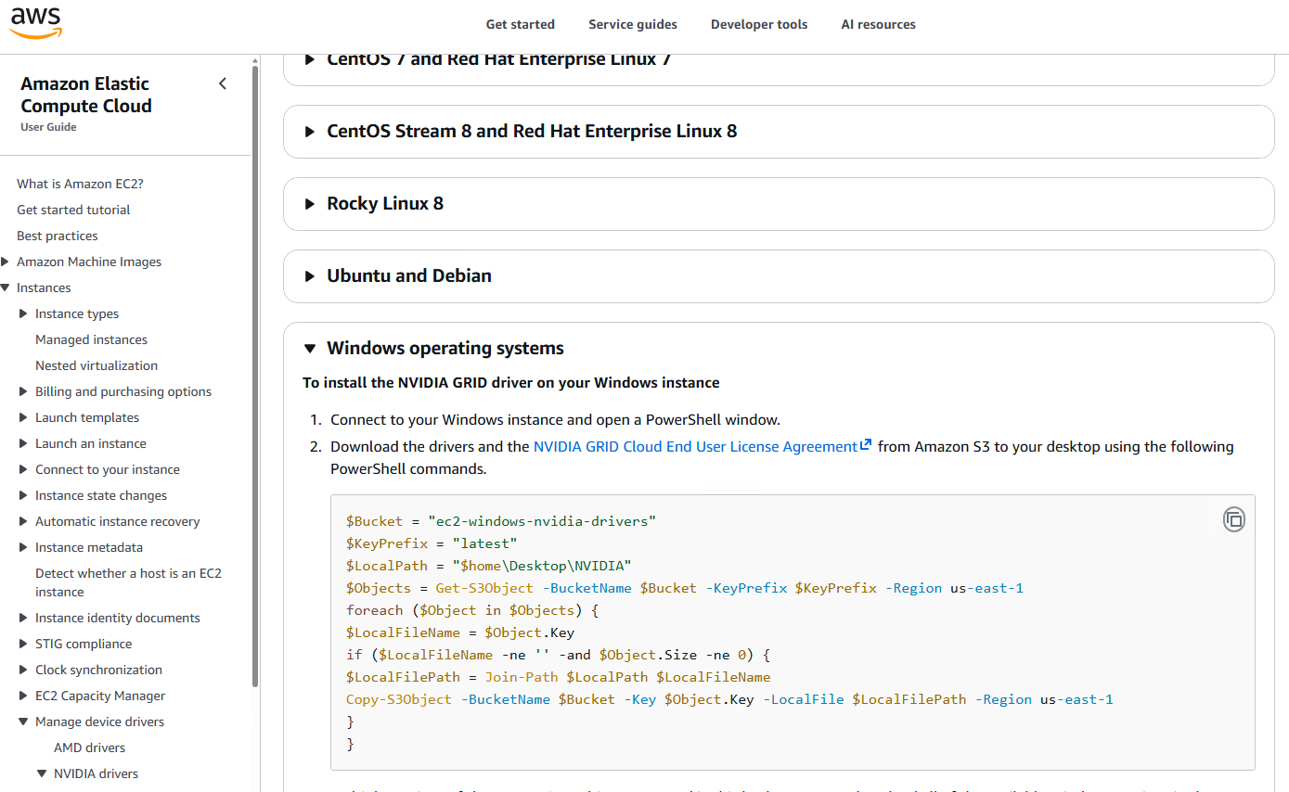Viewport: 1289px width, 792px height.
Task: Go to Get started tutorial
Action: click(x=73, y=211)
